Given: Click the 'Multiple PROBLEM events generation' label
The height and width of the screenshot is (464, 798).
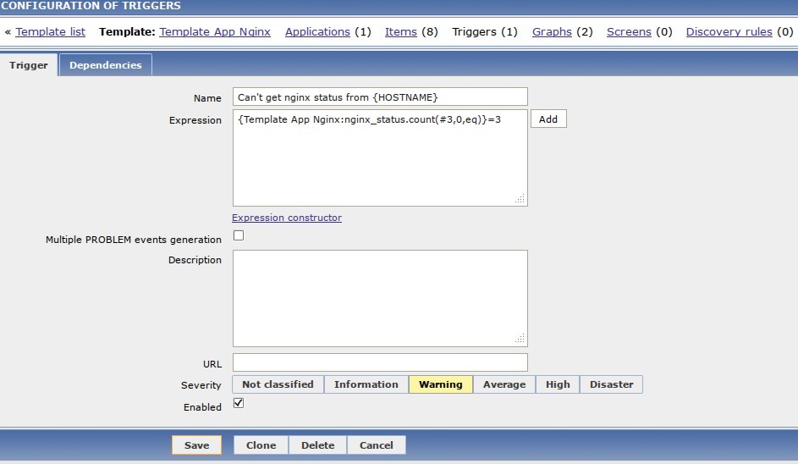Looking at the screenshot, I should coord(134,240).
